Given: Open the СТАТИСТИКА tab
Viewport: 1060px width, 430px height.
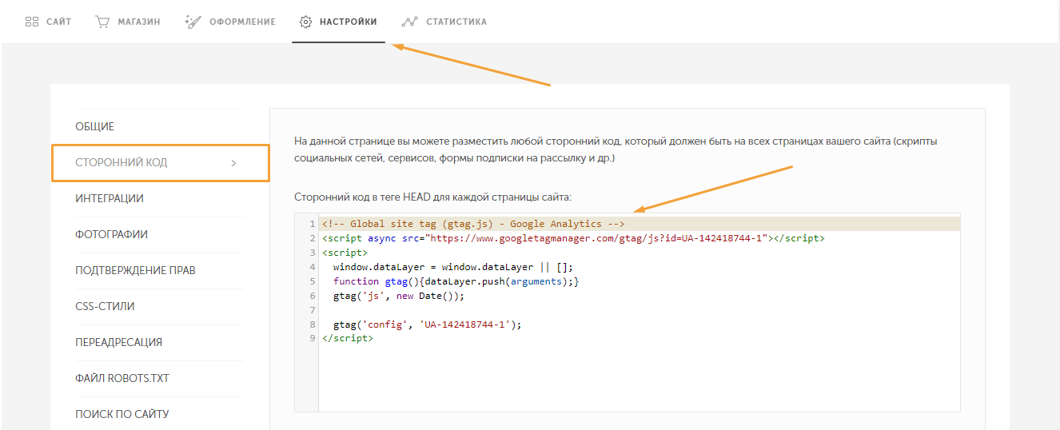Looking at the screenshot, I should pyautogui.click(x=444, y=22).
